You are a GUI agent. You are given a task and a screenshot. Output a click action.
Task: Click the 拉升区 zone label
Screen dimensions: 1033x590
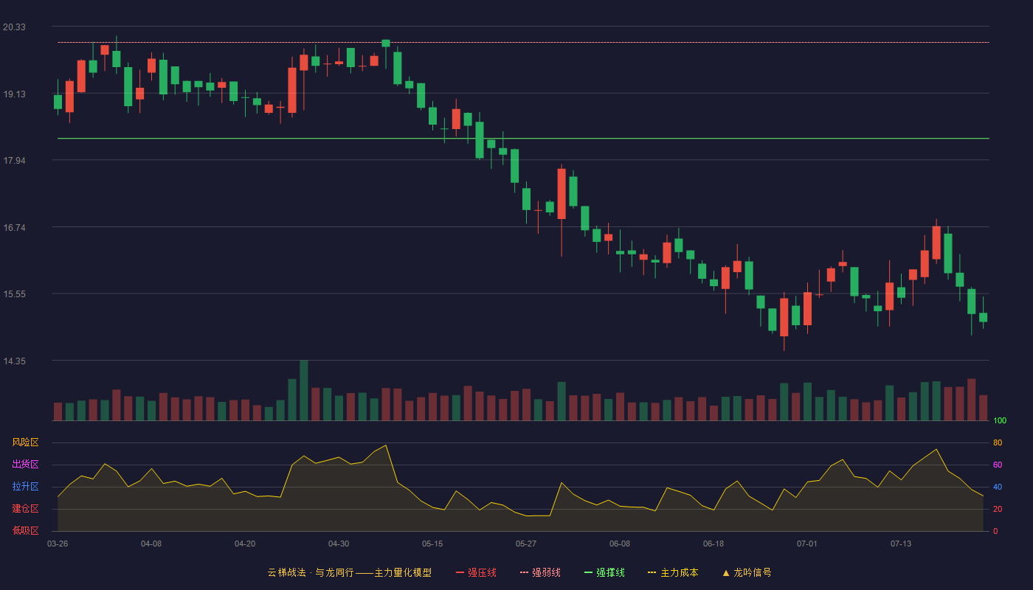pyautogui.click(x=25, y=487)
